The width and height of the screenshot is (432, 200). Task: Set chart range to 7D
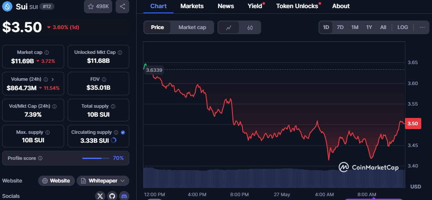(x=340, y=27)
